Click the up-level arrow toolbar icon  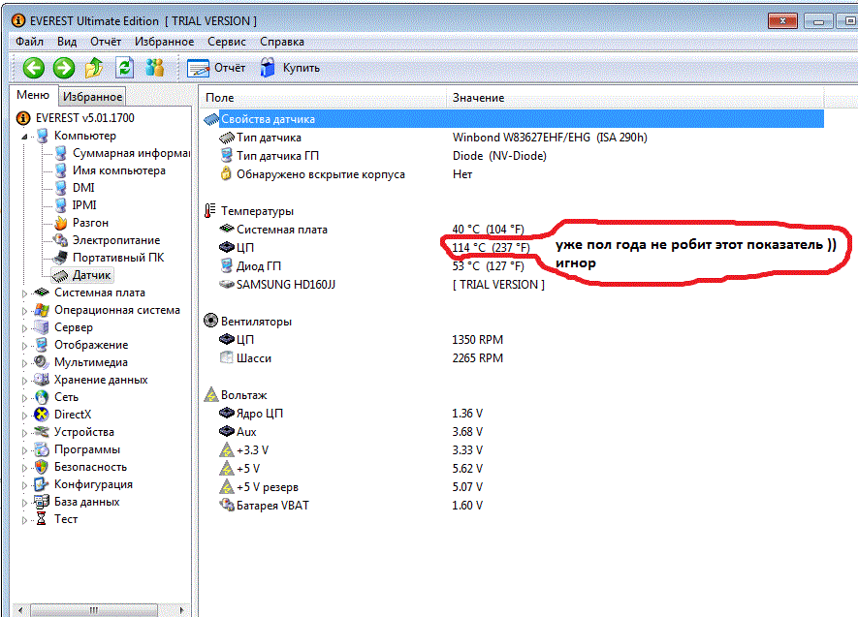[94, 69]
